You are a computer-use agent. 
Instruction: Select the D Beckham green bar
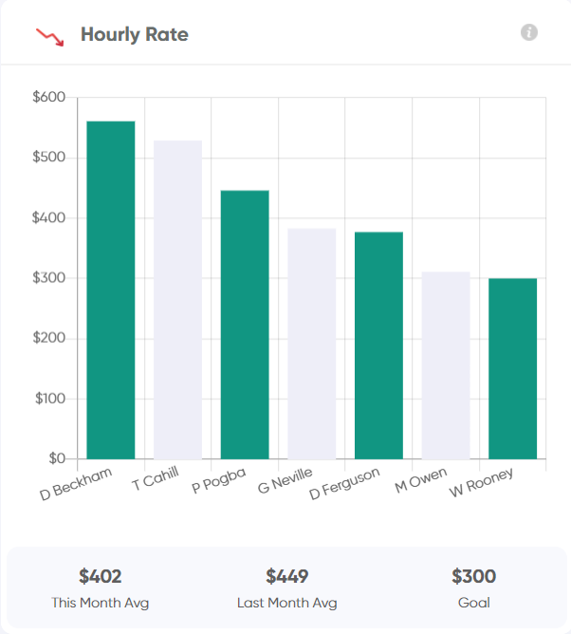(x=111, y=289)
